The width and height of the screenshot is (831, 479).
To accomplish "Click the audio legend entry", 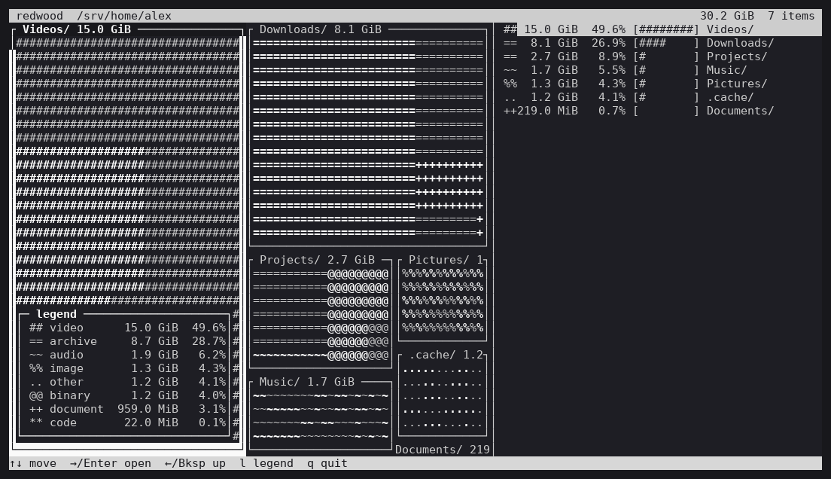I will tap(128, 355).
